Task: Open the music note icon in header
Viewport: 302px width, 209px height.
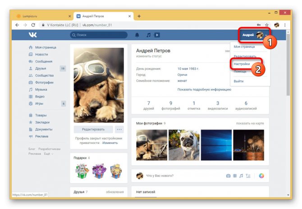Action: tap(148, 35)
